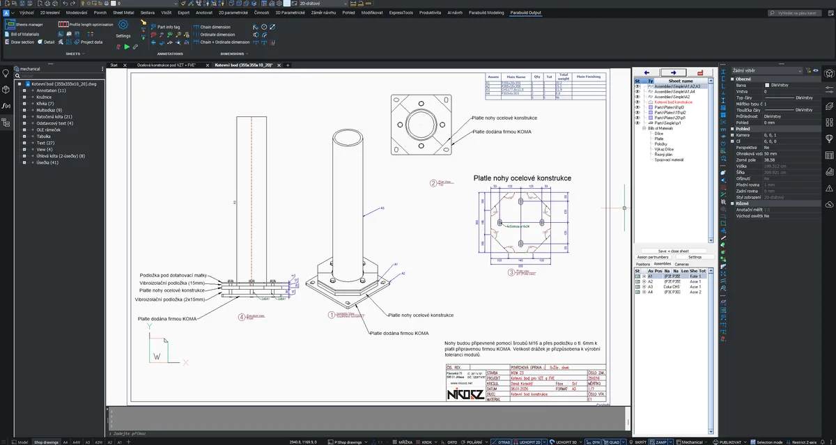Click the Chain dimension tool
The image size is (836, 445).
point(217,27)
